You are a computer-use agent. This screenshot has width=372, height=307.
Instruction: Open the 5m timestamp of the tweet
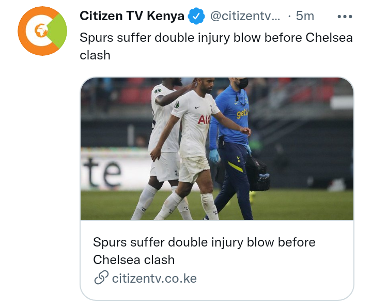(x=305, y=16)
